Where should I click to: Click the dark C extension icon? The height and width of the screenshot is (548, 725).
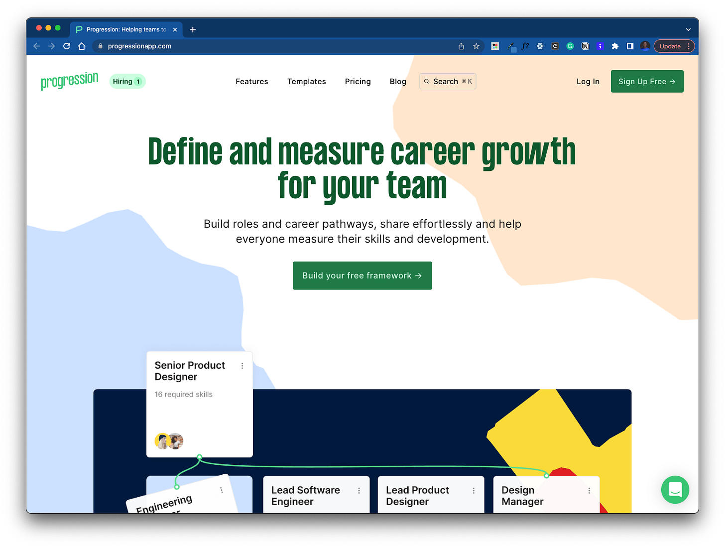pos(555,46)
